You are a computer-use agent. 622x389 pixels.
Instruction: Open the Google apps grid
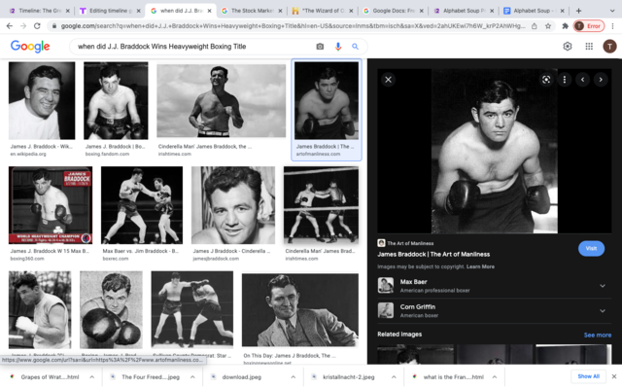click(589, 47)
